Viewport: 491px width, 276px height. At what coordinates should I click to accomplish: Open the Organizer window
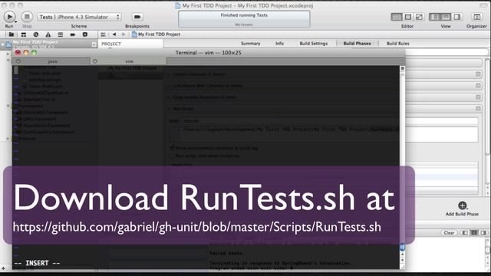pyautogui.click(x=476, y=17)
